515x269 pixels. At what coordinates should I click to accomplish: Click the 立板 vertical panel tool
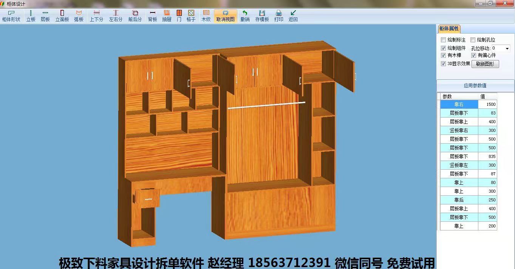click(x=31, y=16)
